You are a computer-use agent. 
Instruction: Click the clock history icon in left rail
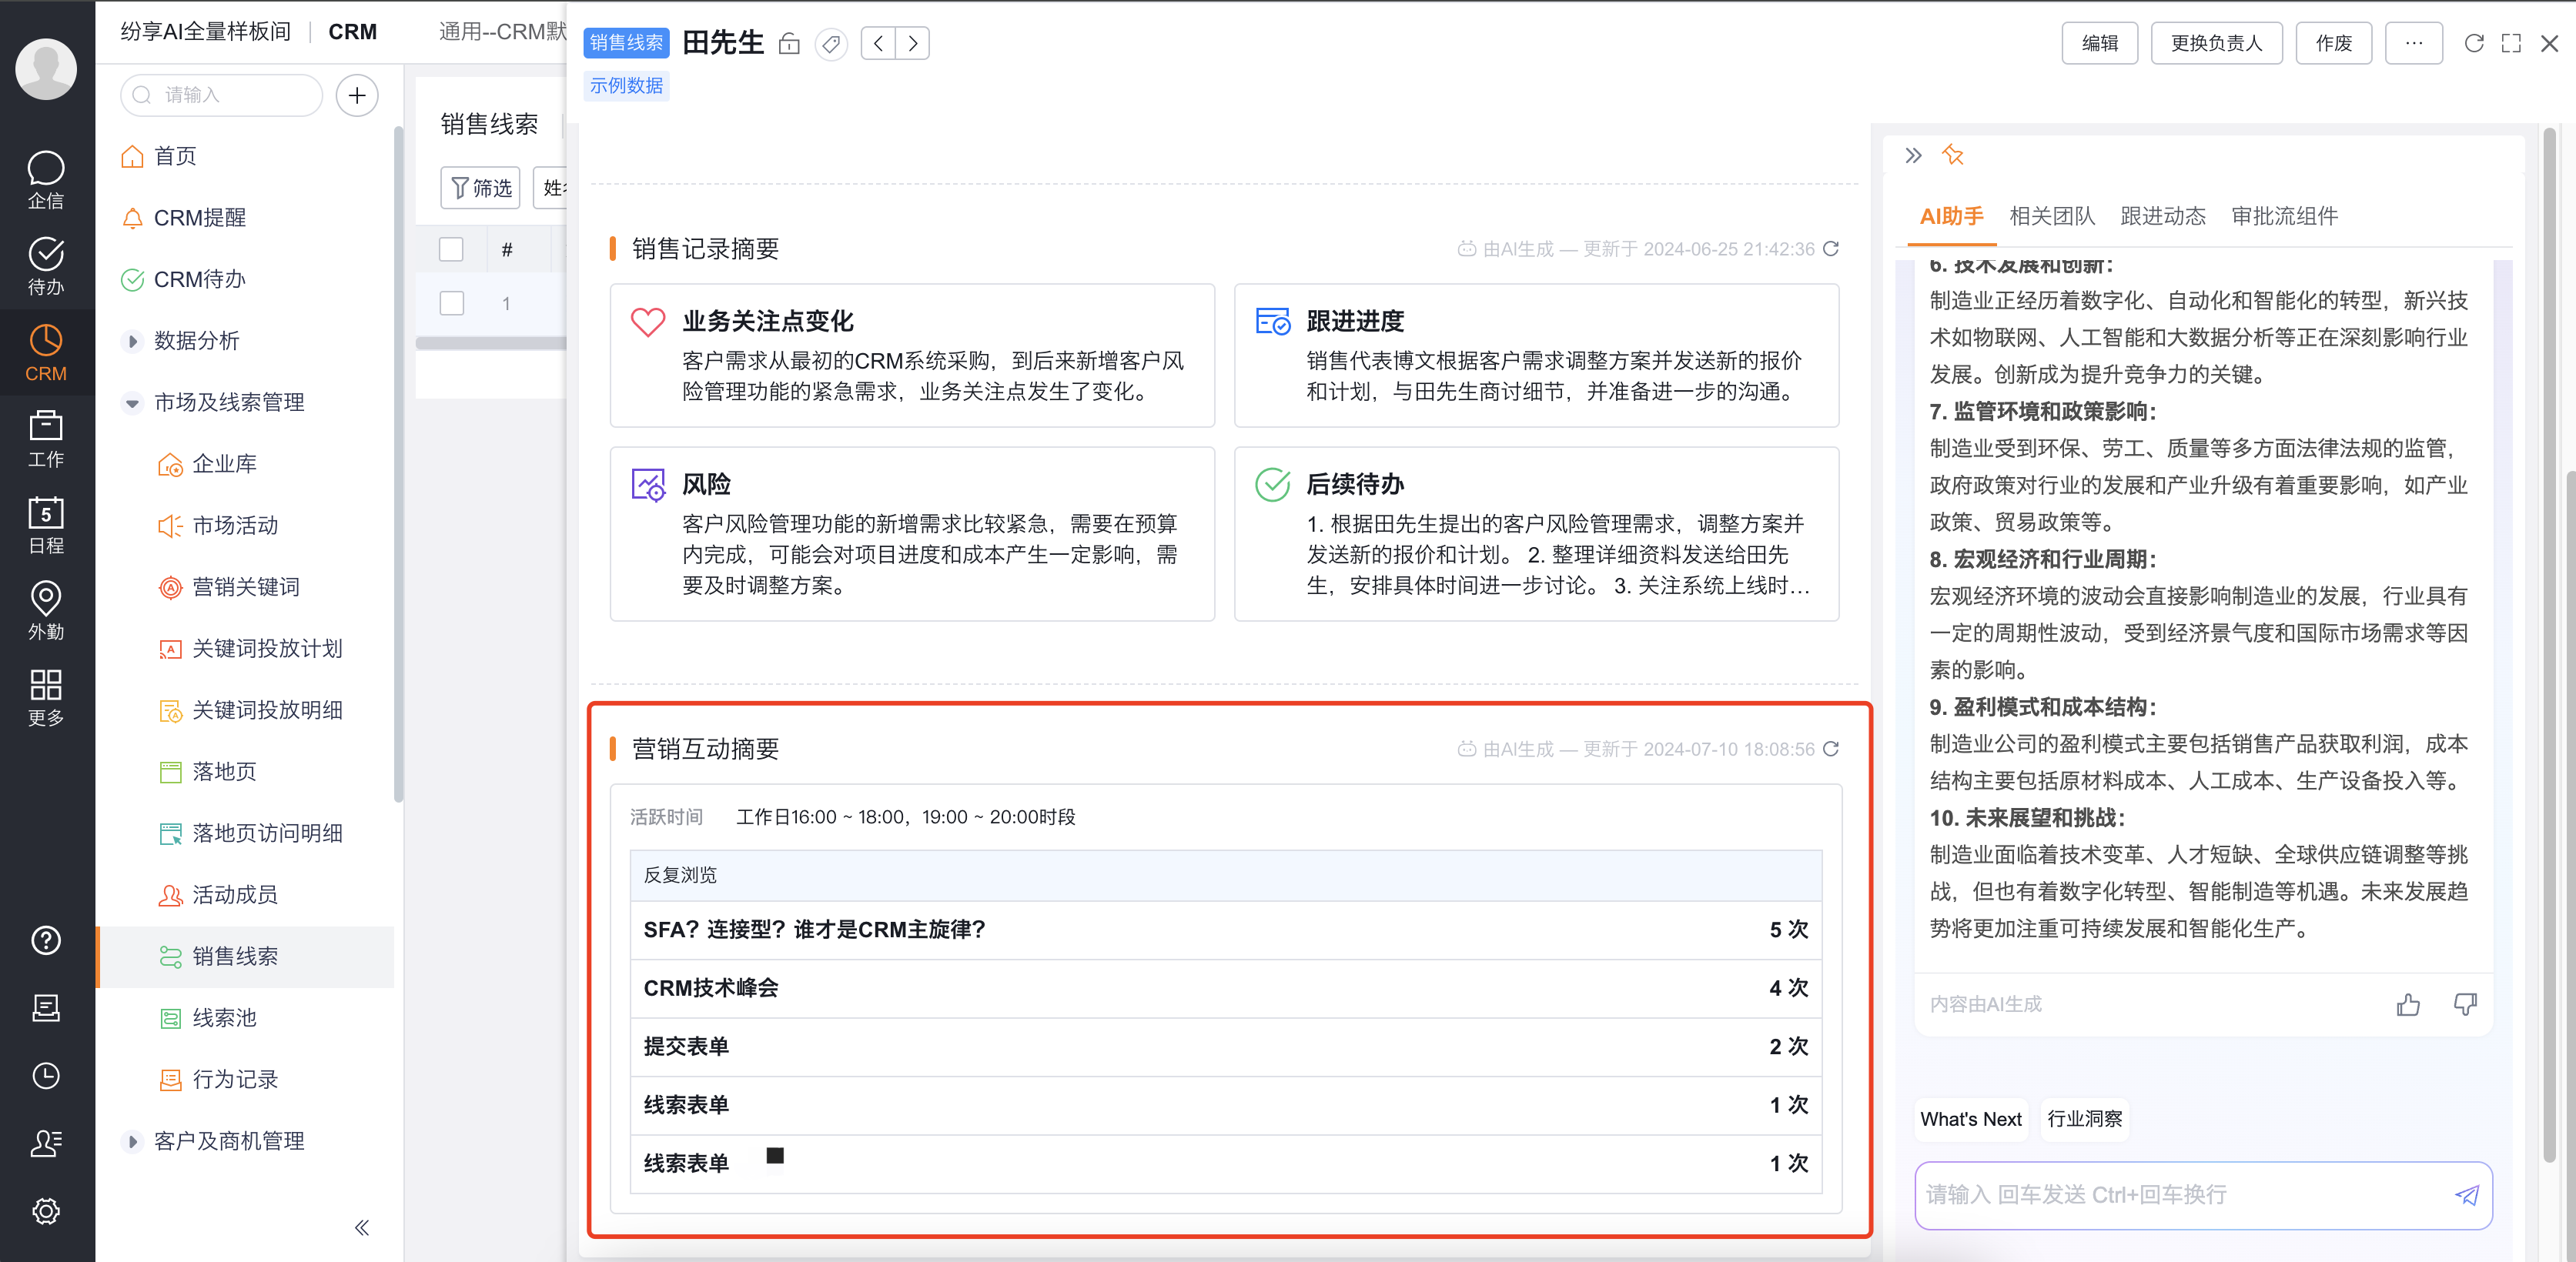46,1075
